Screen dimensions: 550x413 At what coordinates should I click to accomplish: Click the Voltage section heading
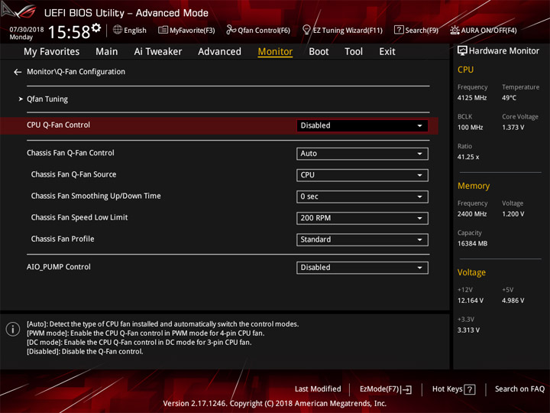point(471,272)
